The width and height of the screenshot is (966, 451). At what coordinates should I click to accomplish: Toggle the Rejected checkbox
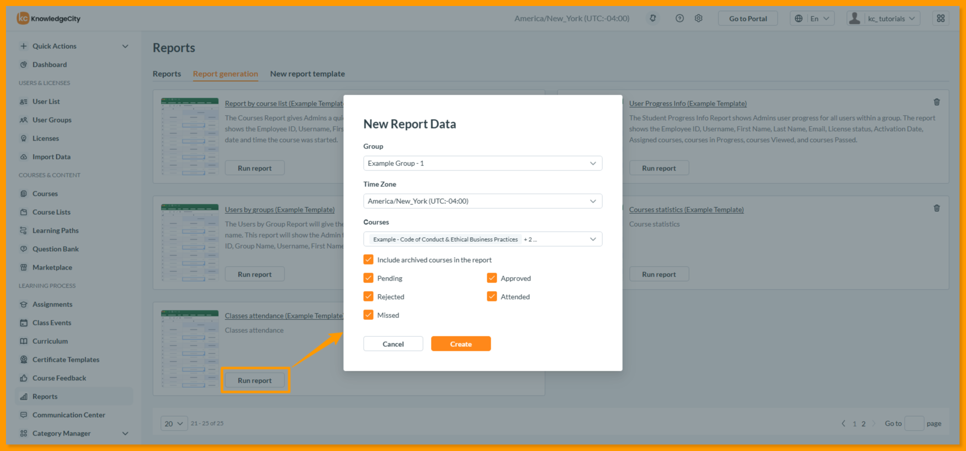pos(368,297)
